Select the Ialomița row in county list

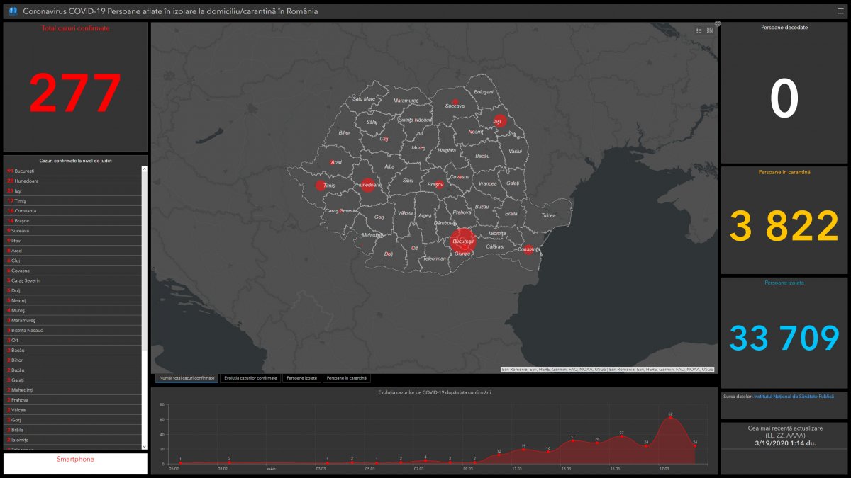pos(73,440)
